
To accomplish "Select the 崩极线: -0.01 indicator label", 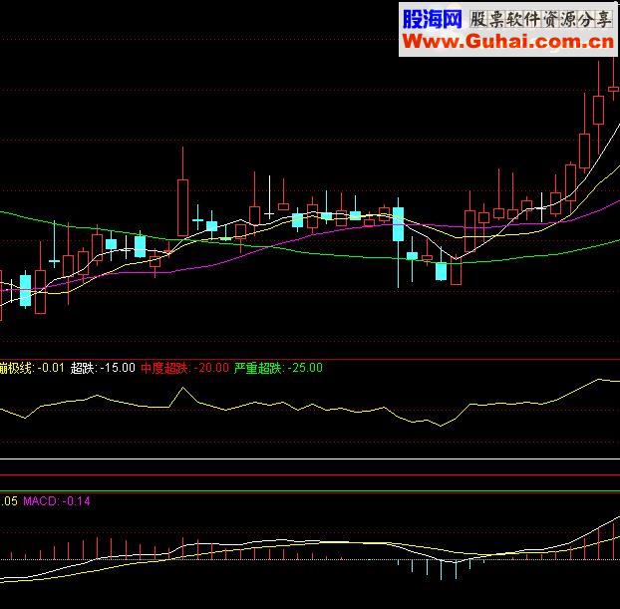I will coord(32,368).
